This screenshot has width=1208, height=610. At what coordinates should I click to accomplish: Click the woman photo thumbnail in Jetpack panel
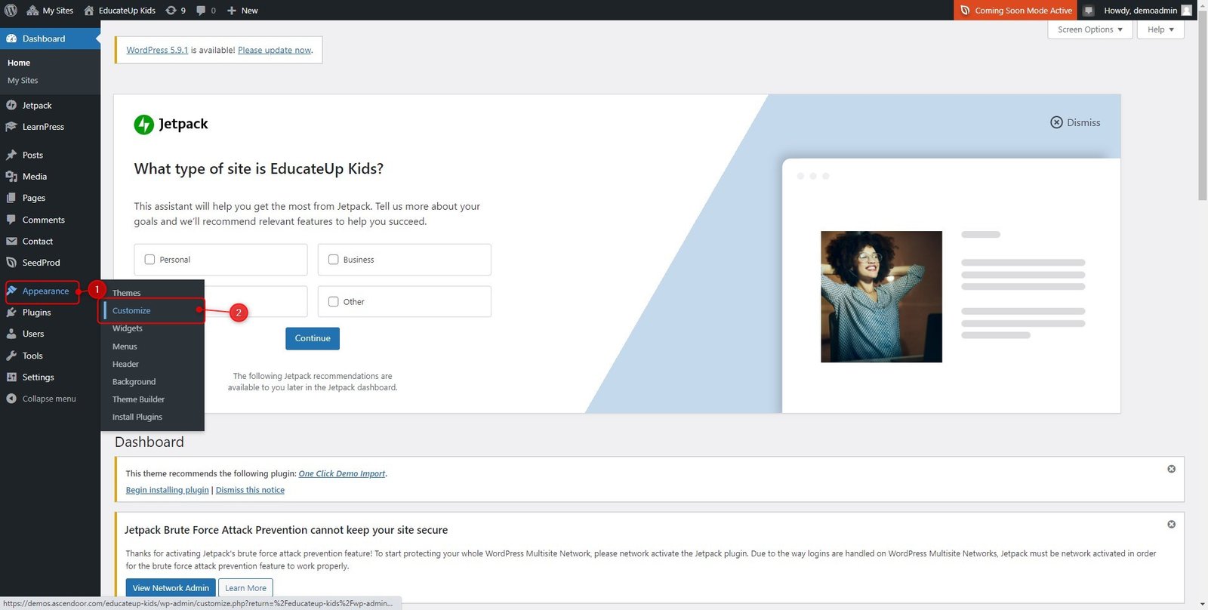[881, 297]
